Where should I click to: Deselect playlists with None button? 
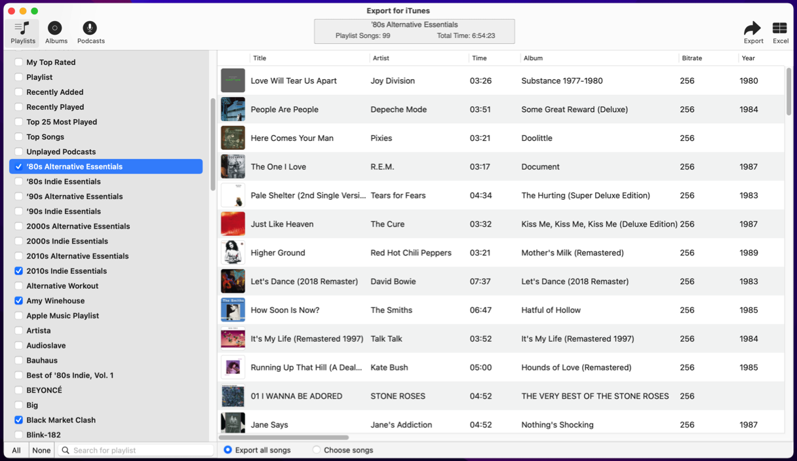(41, 451)
